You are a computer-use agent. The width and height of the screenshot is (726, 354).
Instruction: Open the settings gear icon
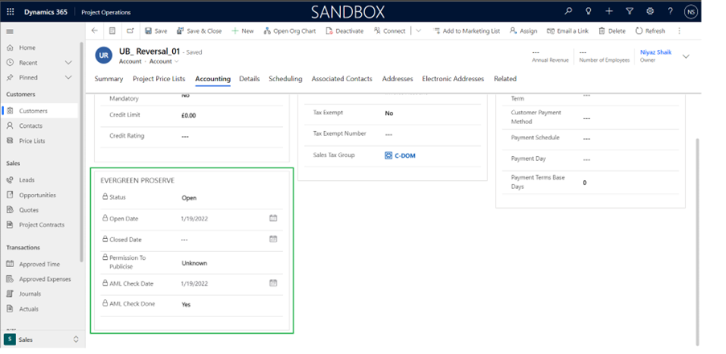pyautogui.click(x=650, y=11)
